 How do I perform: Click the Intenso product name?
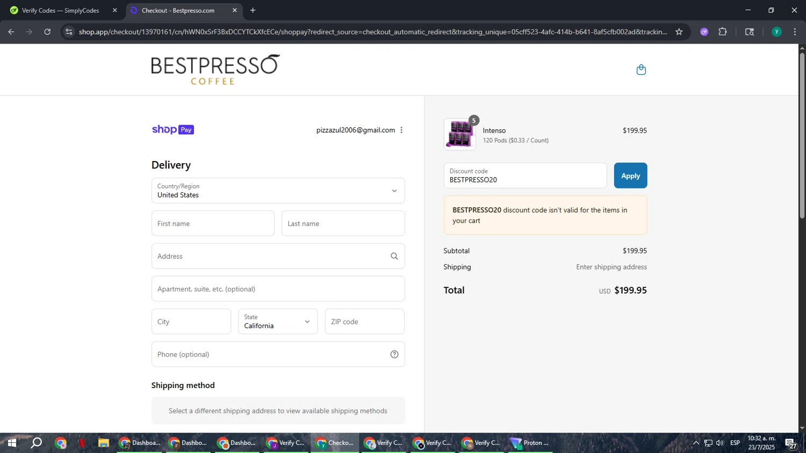click(x=494, y=130)
